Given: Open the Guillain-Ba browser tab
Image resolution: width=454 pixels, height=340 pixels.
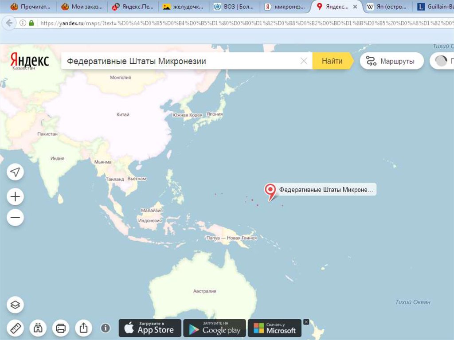Looking at the screenshot, I should tap(434, 7).
